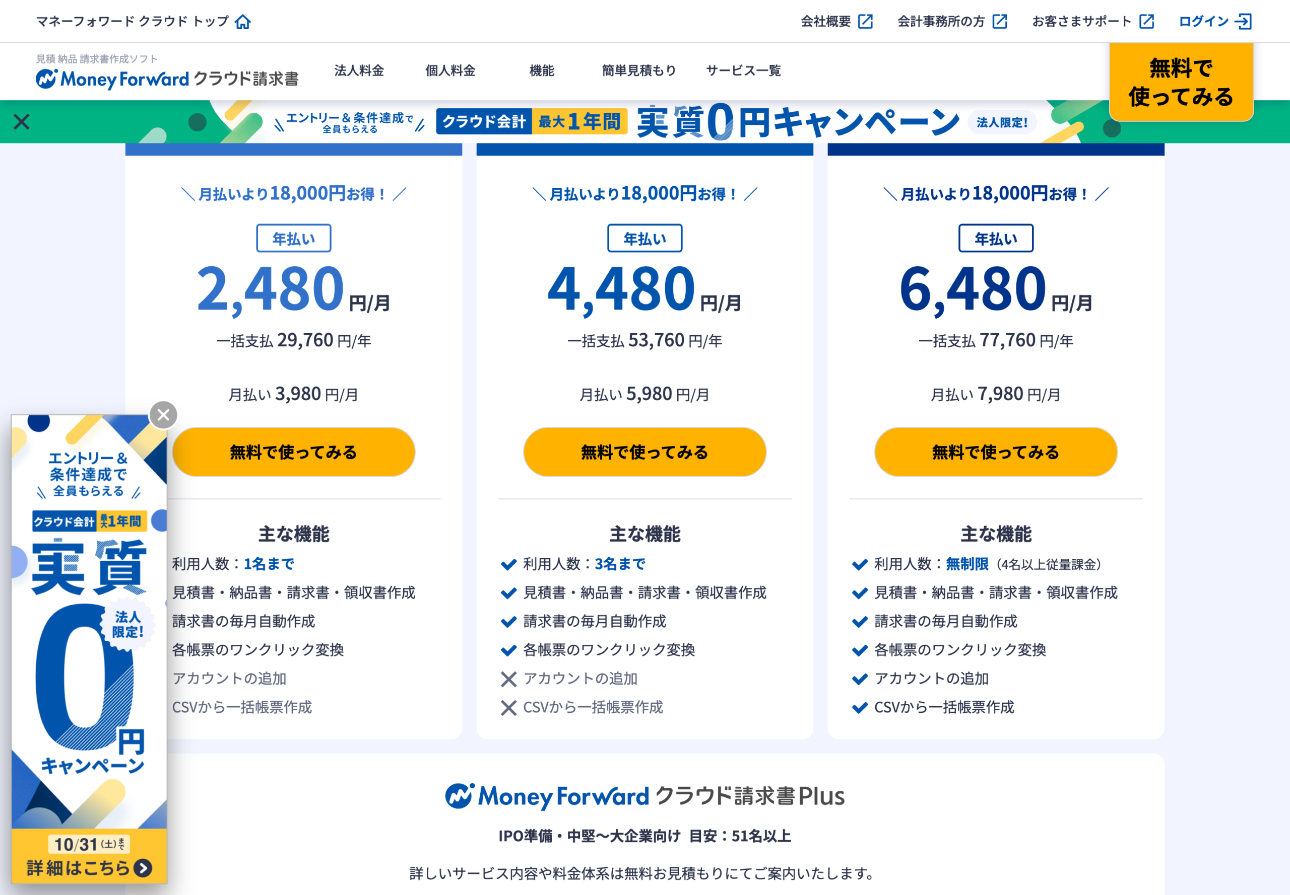Open the external link icon next to 会社概要
This screenshot has height=895, width=1290.
pos(865,21)
